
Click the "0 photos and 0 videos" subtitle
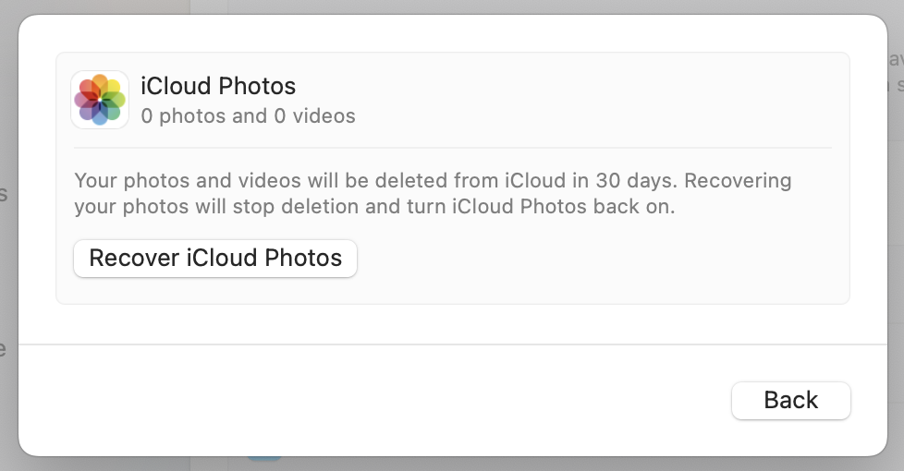click(248, 116)
